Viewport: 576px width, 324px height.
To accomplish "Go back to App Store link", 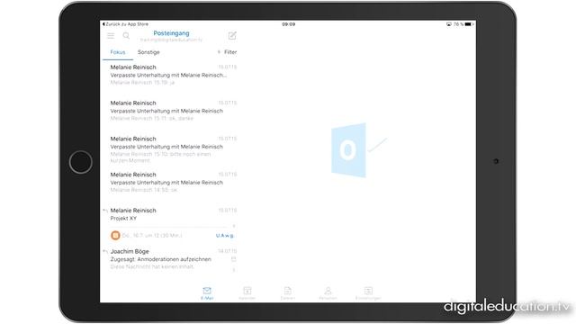I will (125, 24).
